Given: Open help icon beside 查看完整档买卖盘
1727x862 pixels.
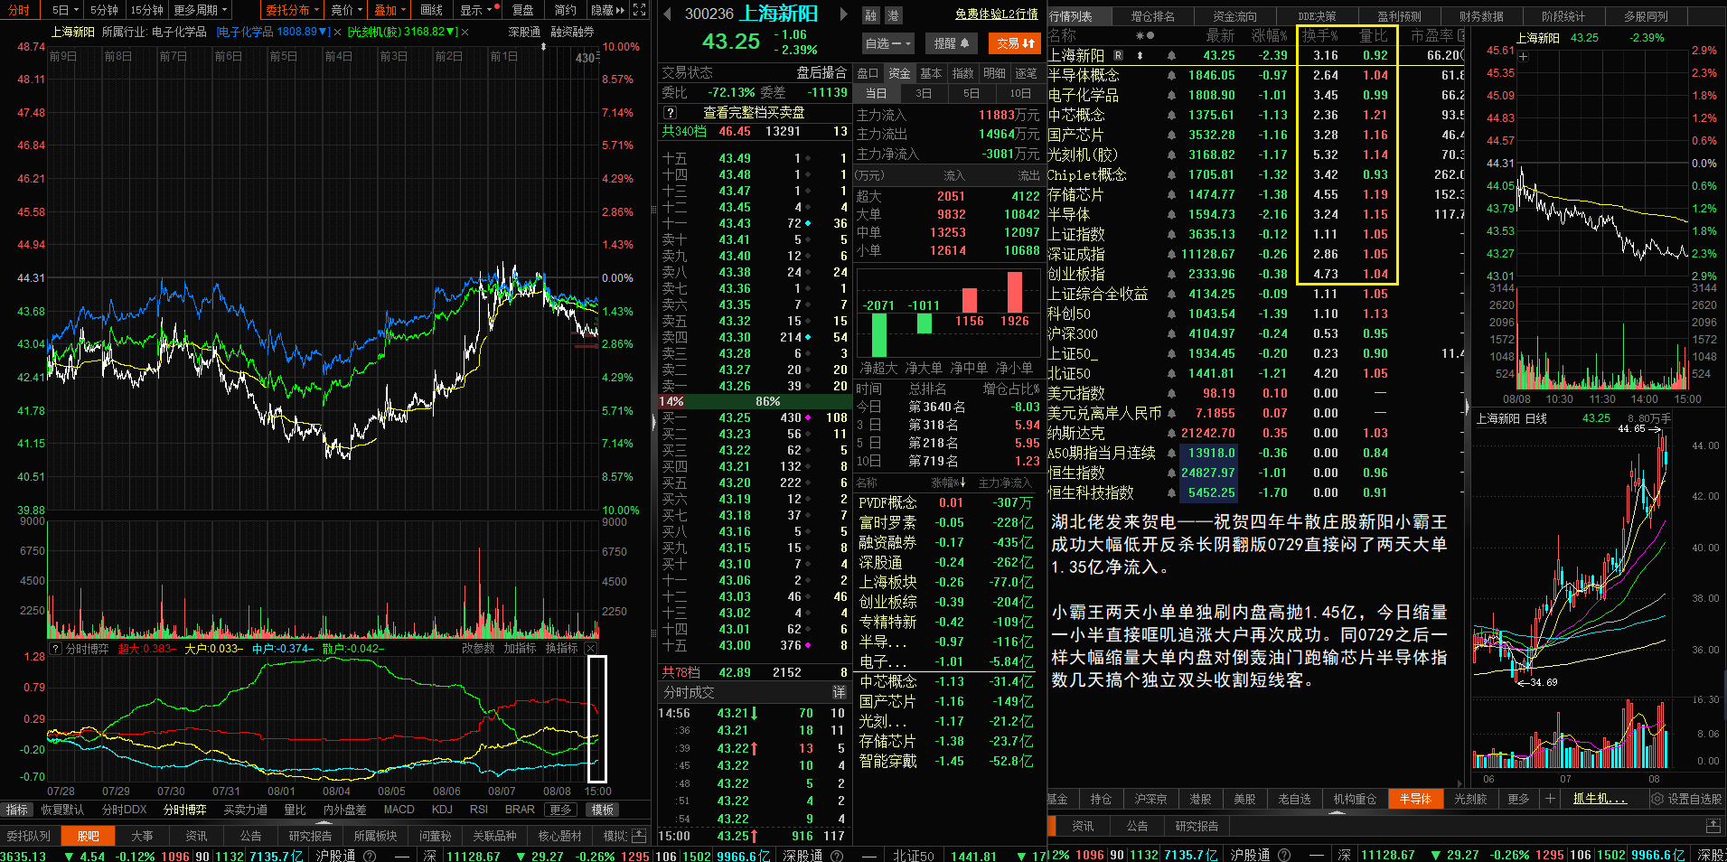Looking at the screenshot, I should click(x=670, y=113).
